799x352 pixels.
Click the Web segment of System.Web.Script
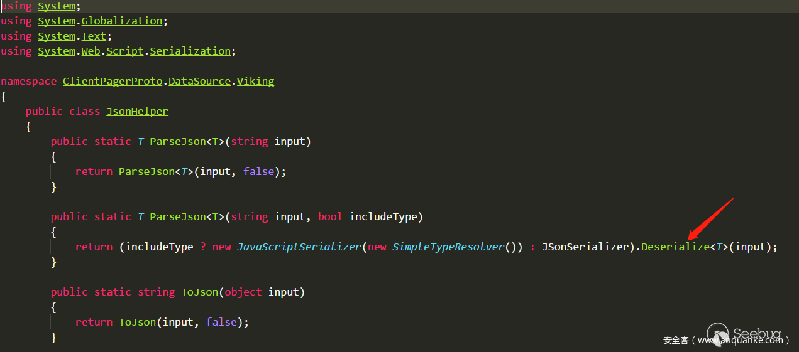click(x=91, y=51)
